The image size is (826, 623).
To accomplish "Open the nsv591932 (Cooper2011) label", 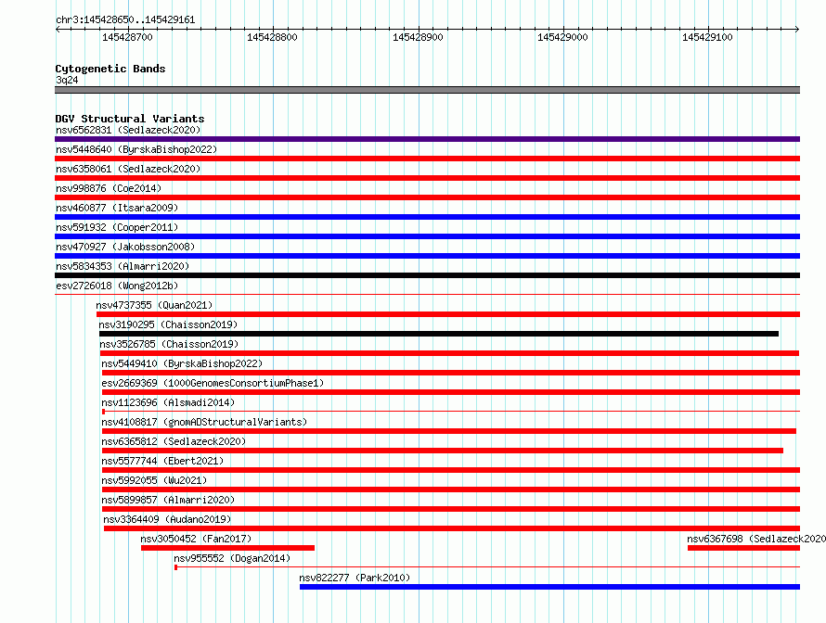I will (x=117, y=227).
